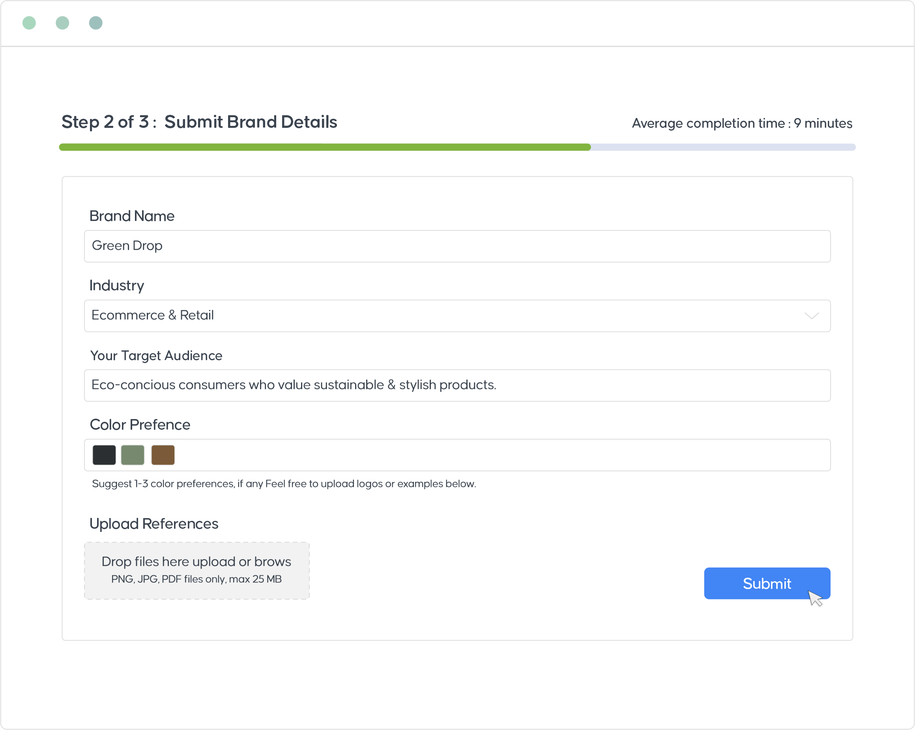This screenshot has height=730, width=915.
Task: Click the middle window control dot
Action: (x=62, y=23)
